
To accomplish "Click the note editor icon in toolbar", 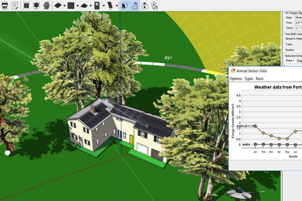I will pyautogui.click(x=15, y=5).
